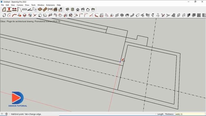Select the Extend Wall tool with red double arrows
Image resolution: width=206 pixels, height=116 pixels.
pos(14,9)
